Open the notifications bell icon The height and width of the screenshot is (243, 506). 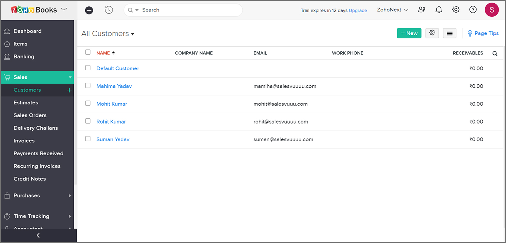[x=439, y=10]
